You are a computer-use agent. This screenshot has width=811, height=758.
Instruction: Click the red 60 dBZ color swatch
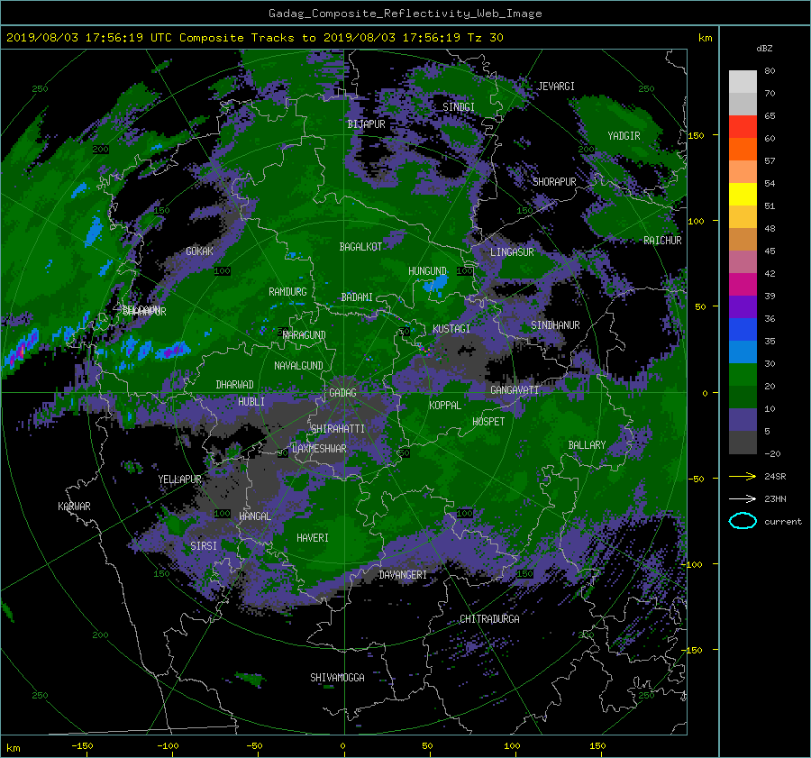(743, 127)
